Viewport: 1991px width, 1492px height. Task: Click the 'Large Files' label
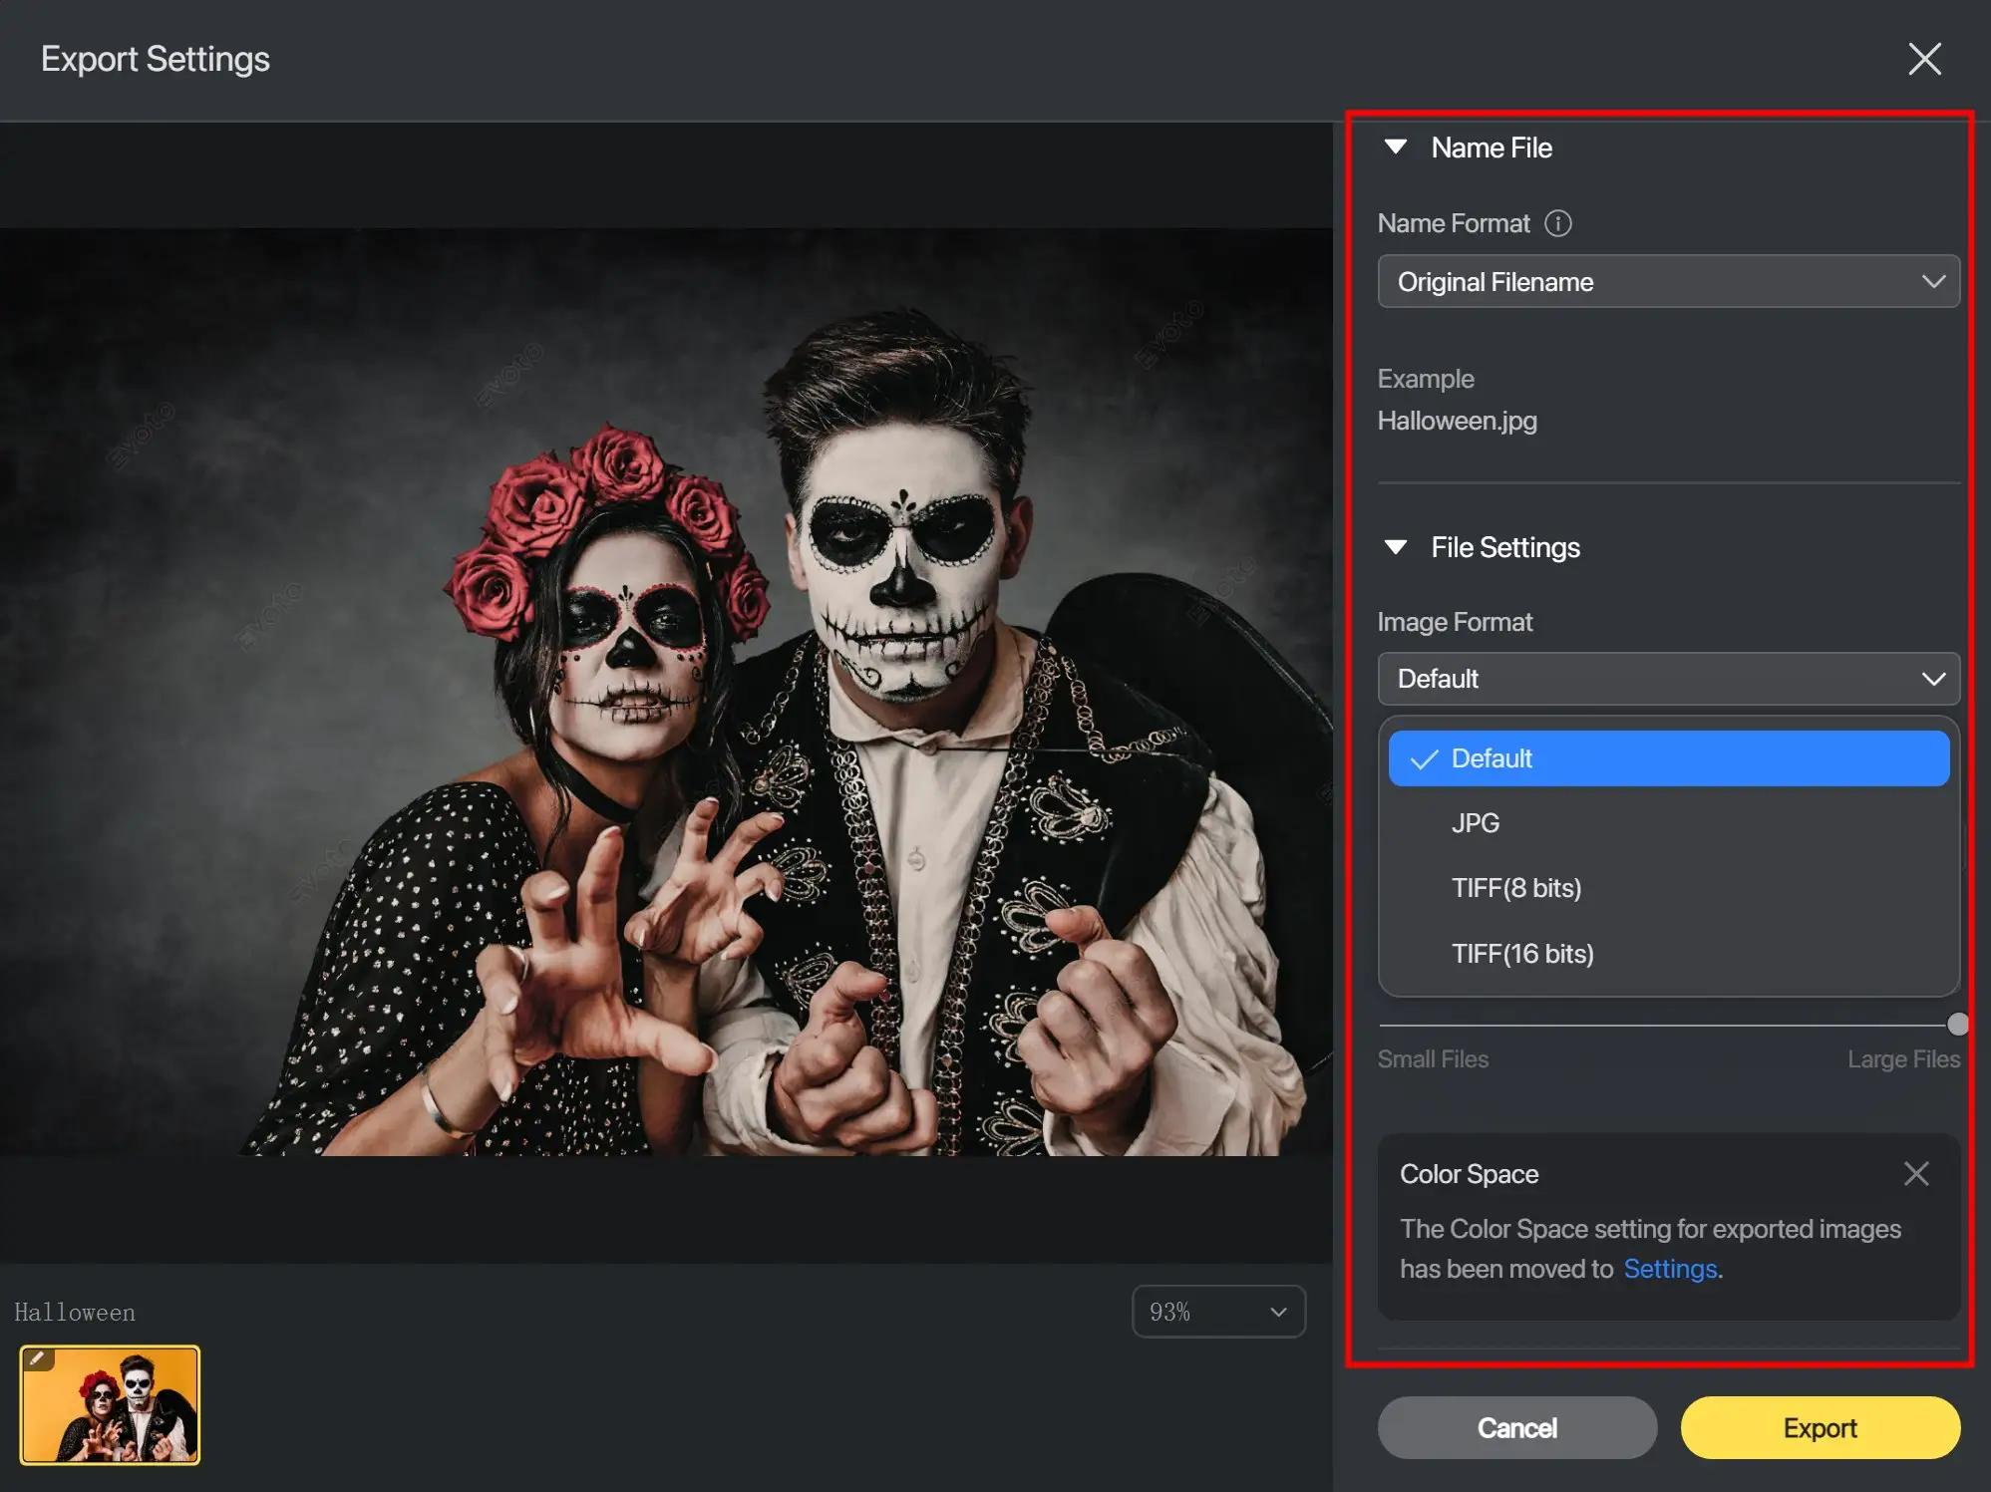point(1903,1058)
